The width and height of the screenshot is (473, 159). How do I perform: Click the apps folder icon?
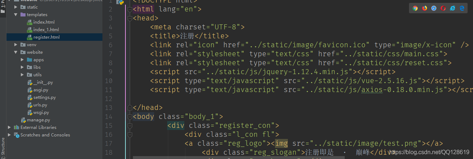29,60
